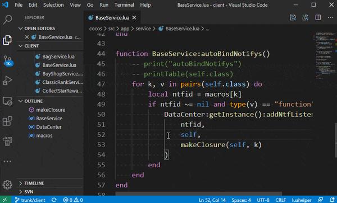Open the View menu

(75, 4)
